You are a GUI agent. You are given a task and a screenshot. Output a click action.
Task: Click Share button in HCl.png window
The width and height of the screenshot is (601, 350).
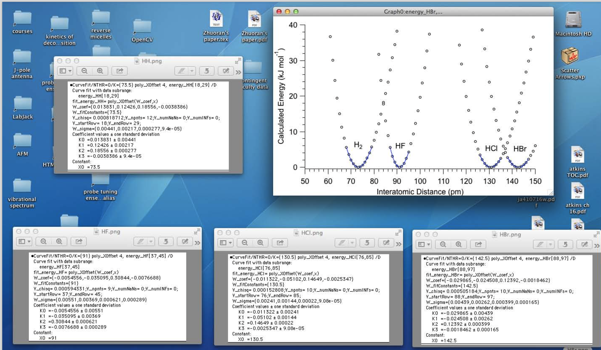click(x=280, y=243)
